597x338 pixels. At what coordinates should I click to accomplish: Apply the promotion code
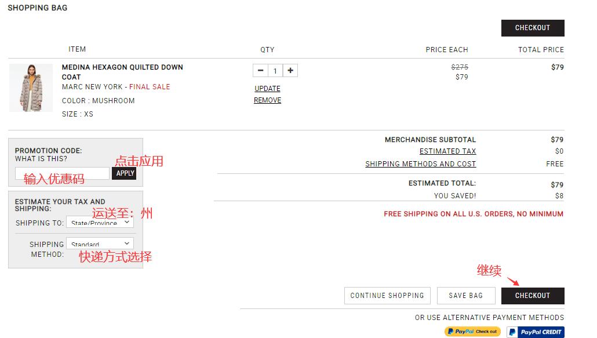tap(125, 173)
